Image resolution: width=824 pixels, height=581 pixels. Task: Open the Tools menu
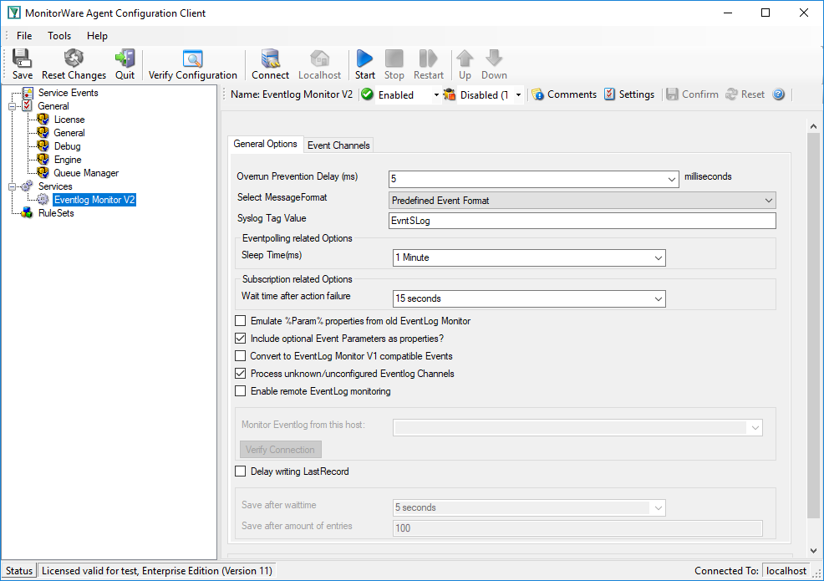tap(59, 36)
